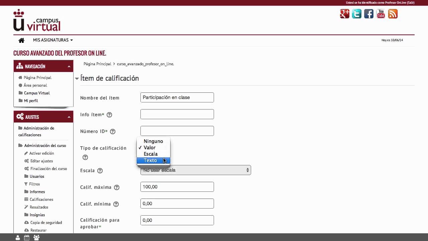This screenshot has width=428, height=241.
Task: Select Texto in grade type list
Action: (153, 160)
